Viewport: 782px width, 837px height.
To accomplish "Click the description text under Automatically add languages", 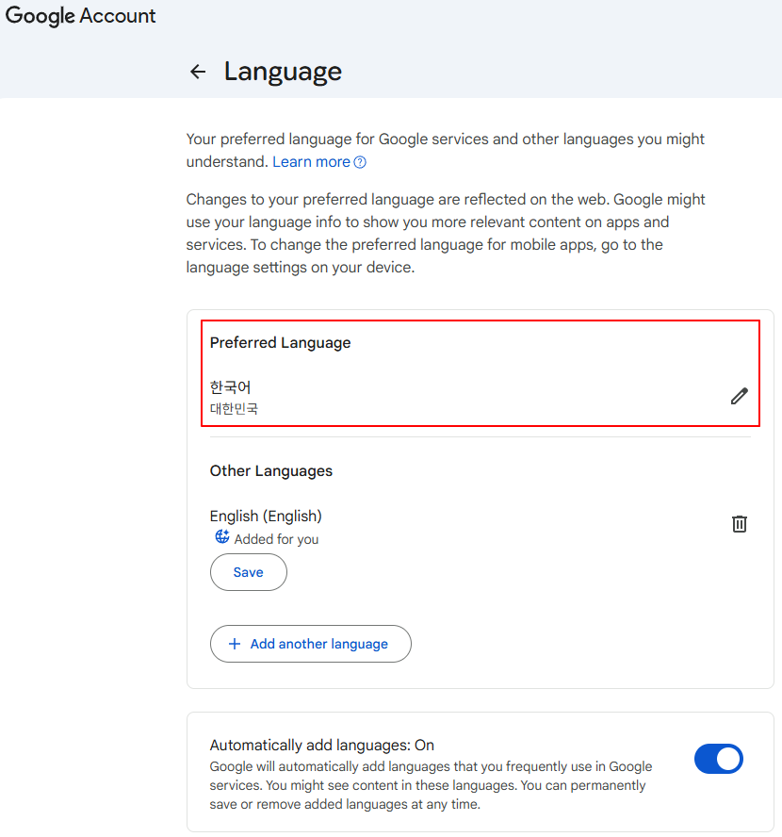I will pos(430,785).
